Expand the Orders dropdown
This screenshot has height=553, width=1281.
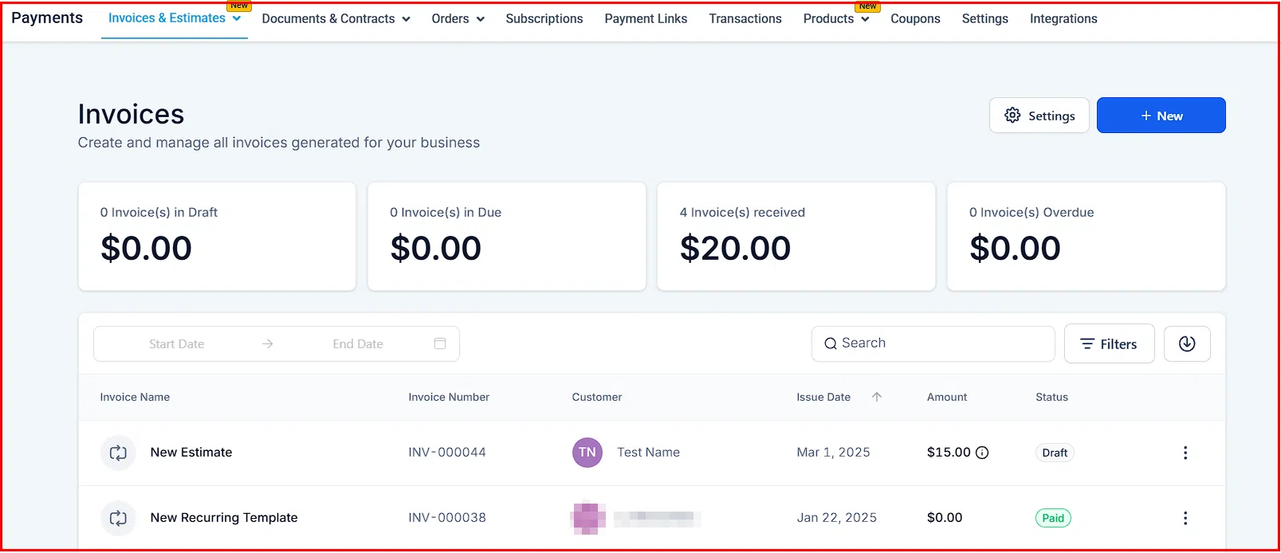click(x=458, y=18)
